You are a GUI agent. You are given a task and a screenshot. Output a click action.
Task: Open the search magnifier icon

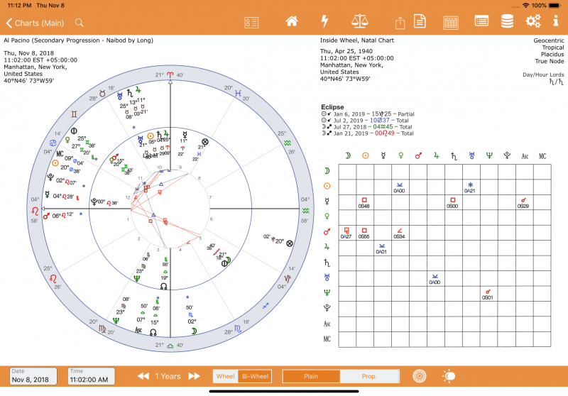click(80, 23)
